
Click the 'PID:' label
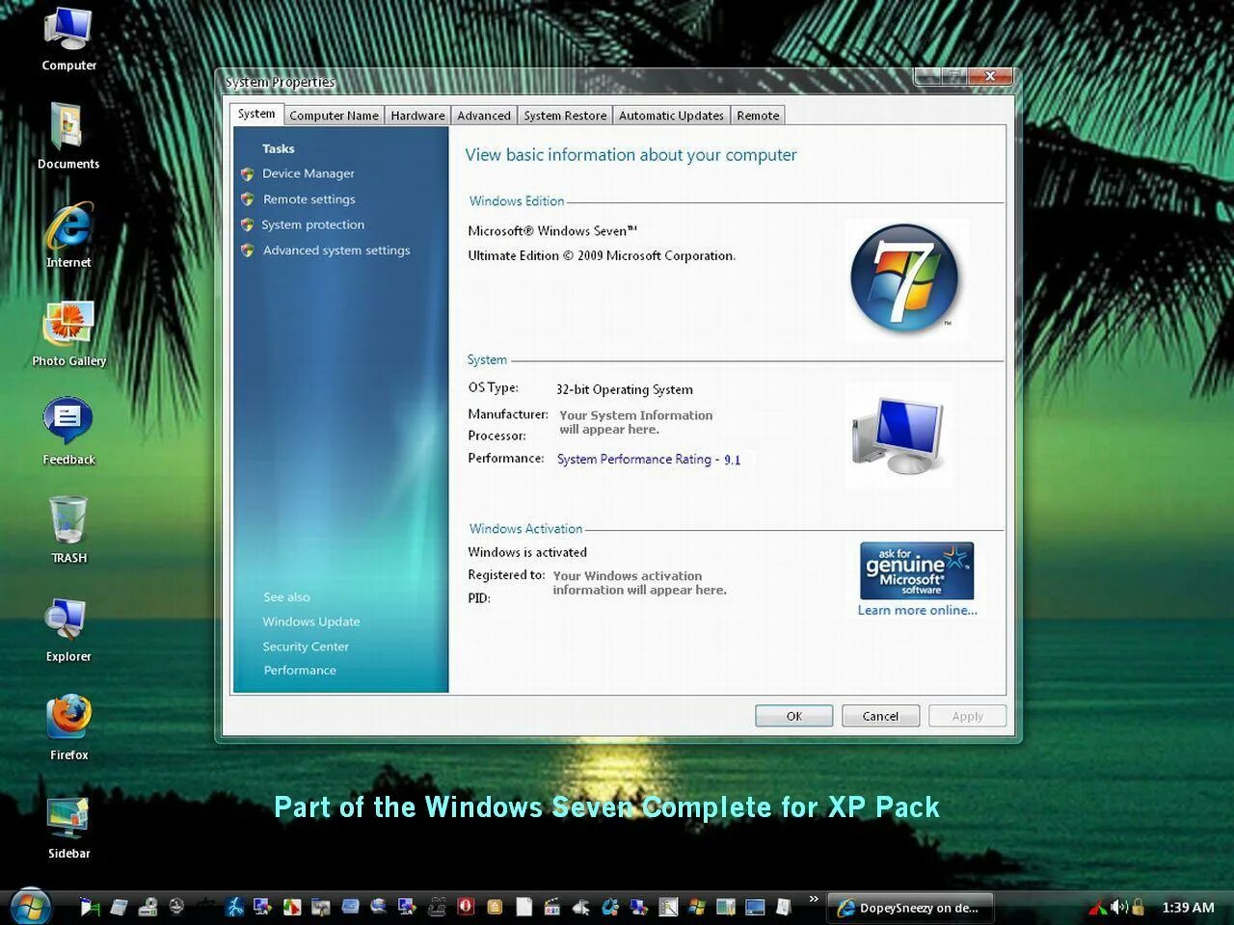479,598
